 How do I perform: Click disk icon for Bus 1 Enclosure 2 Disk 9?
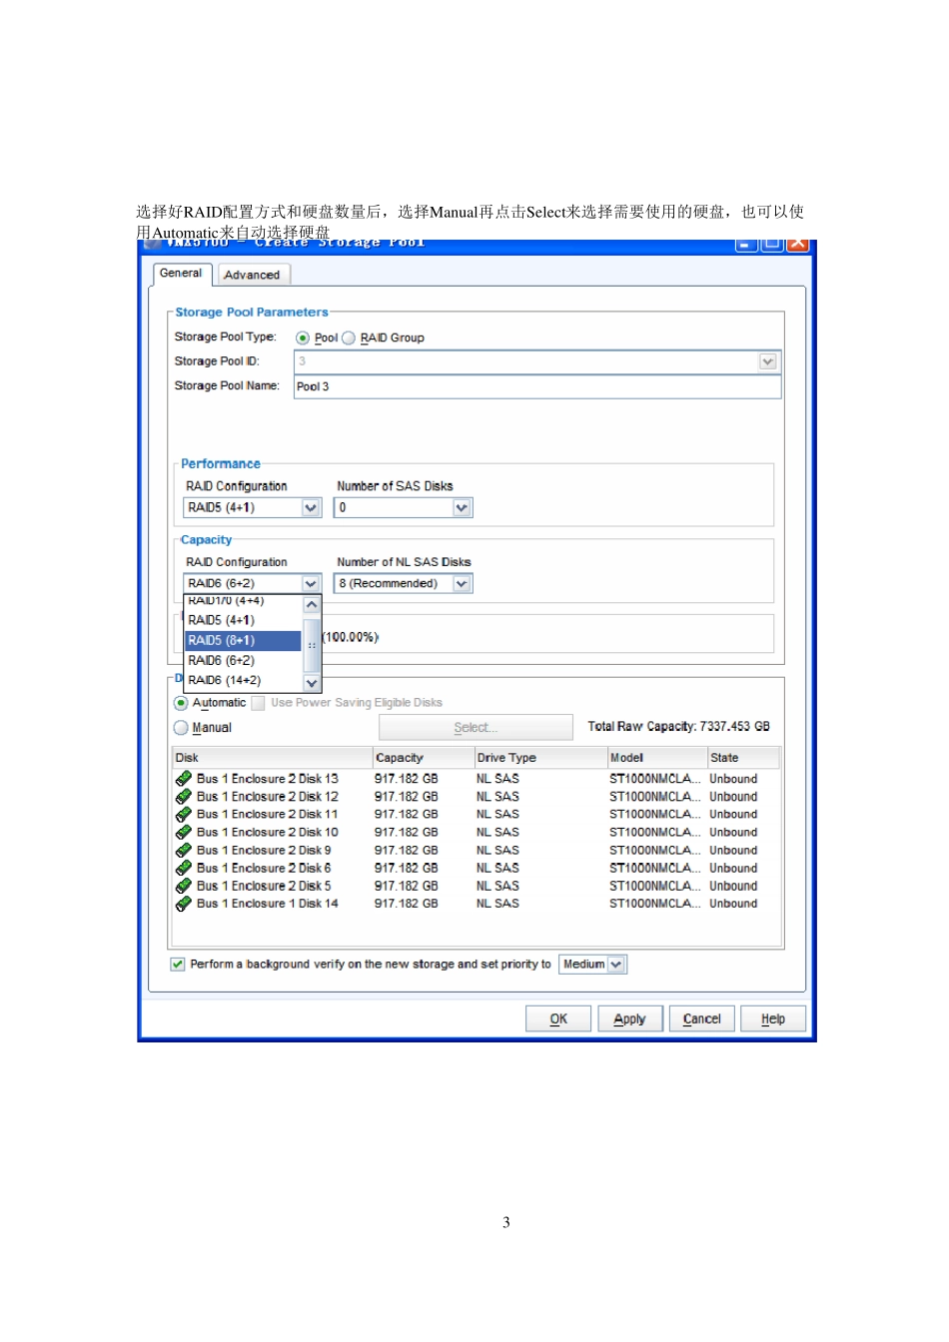pos(184,851)
